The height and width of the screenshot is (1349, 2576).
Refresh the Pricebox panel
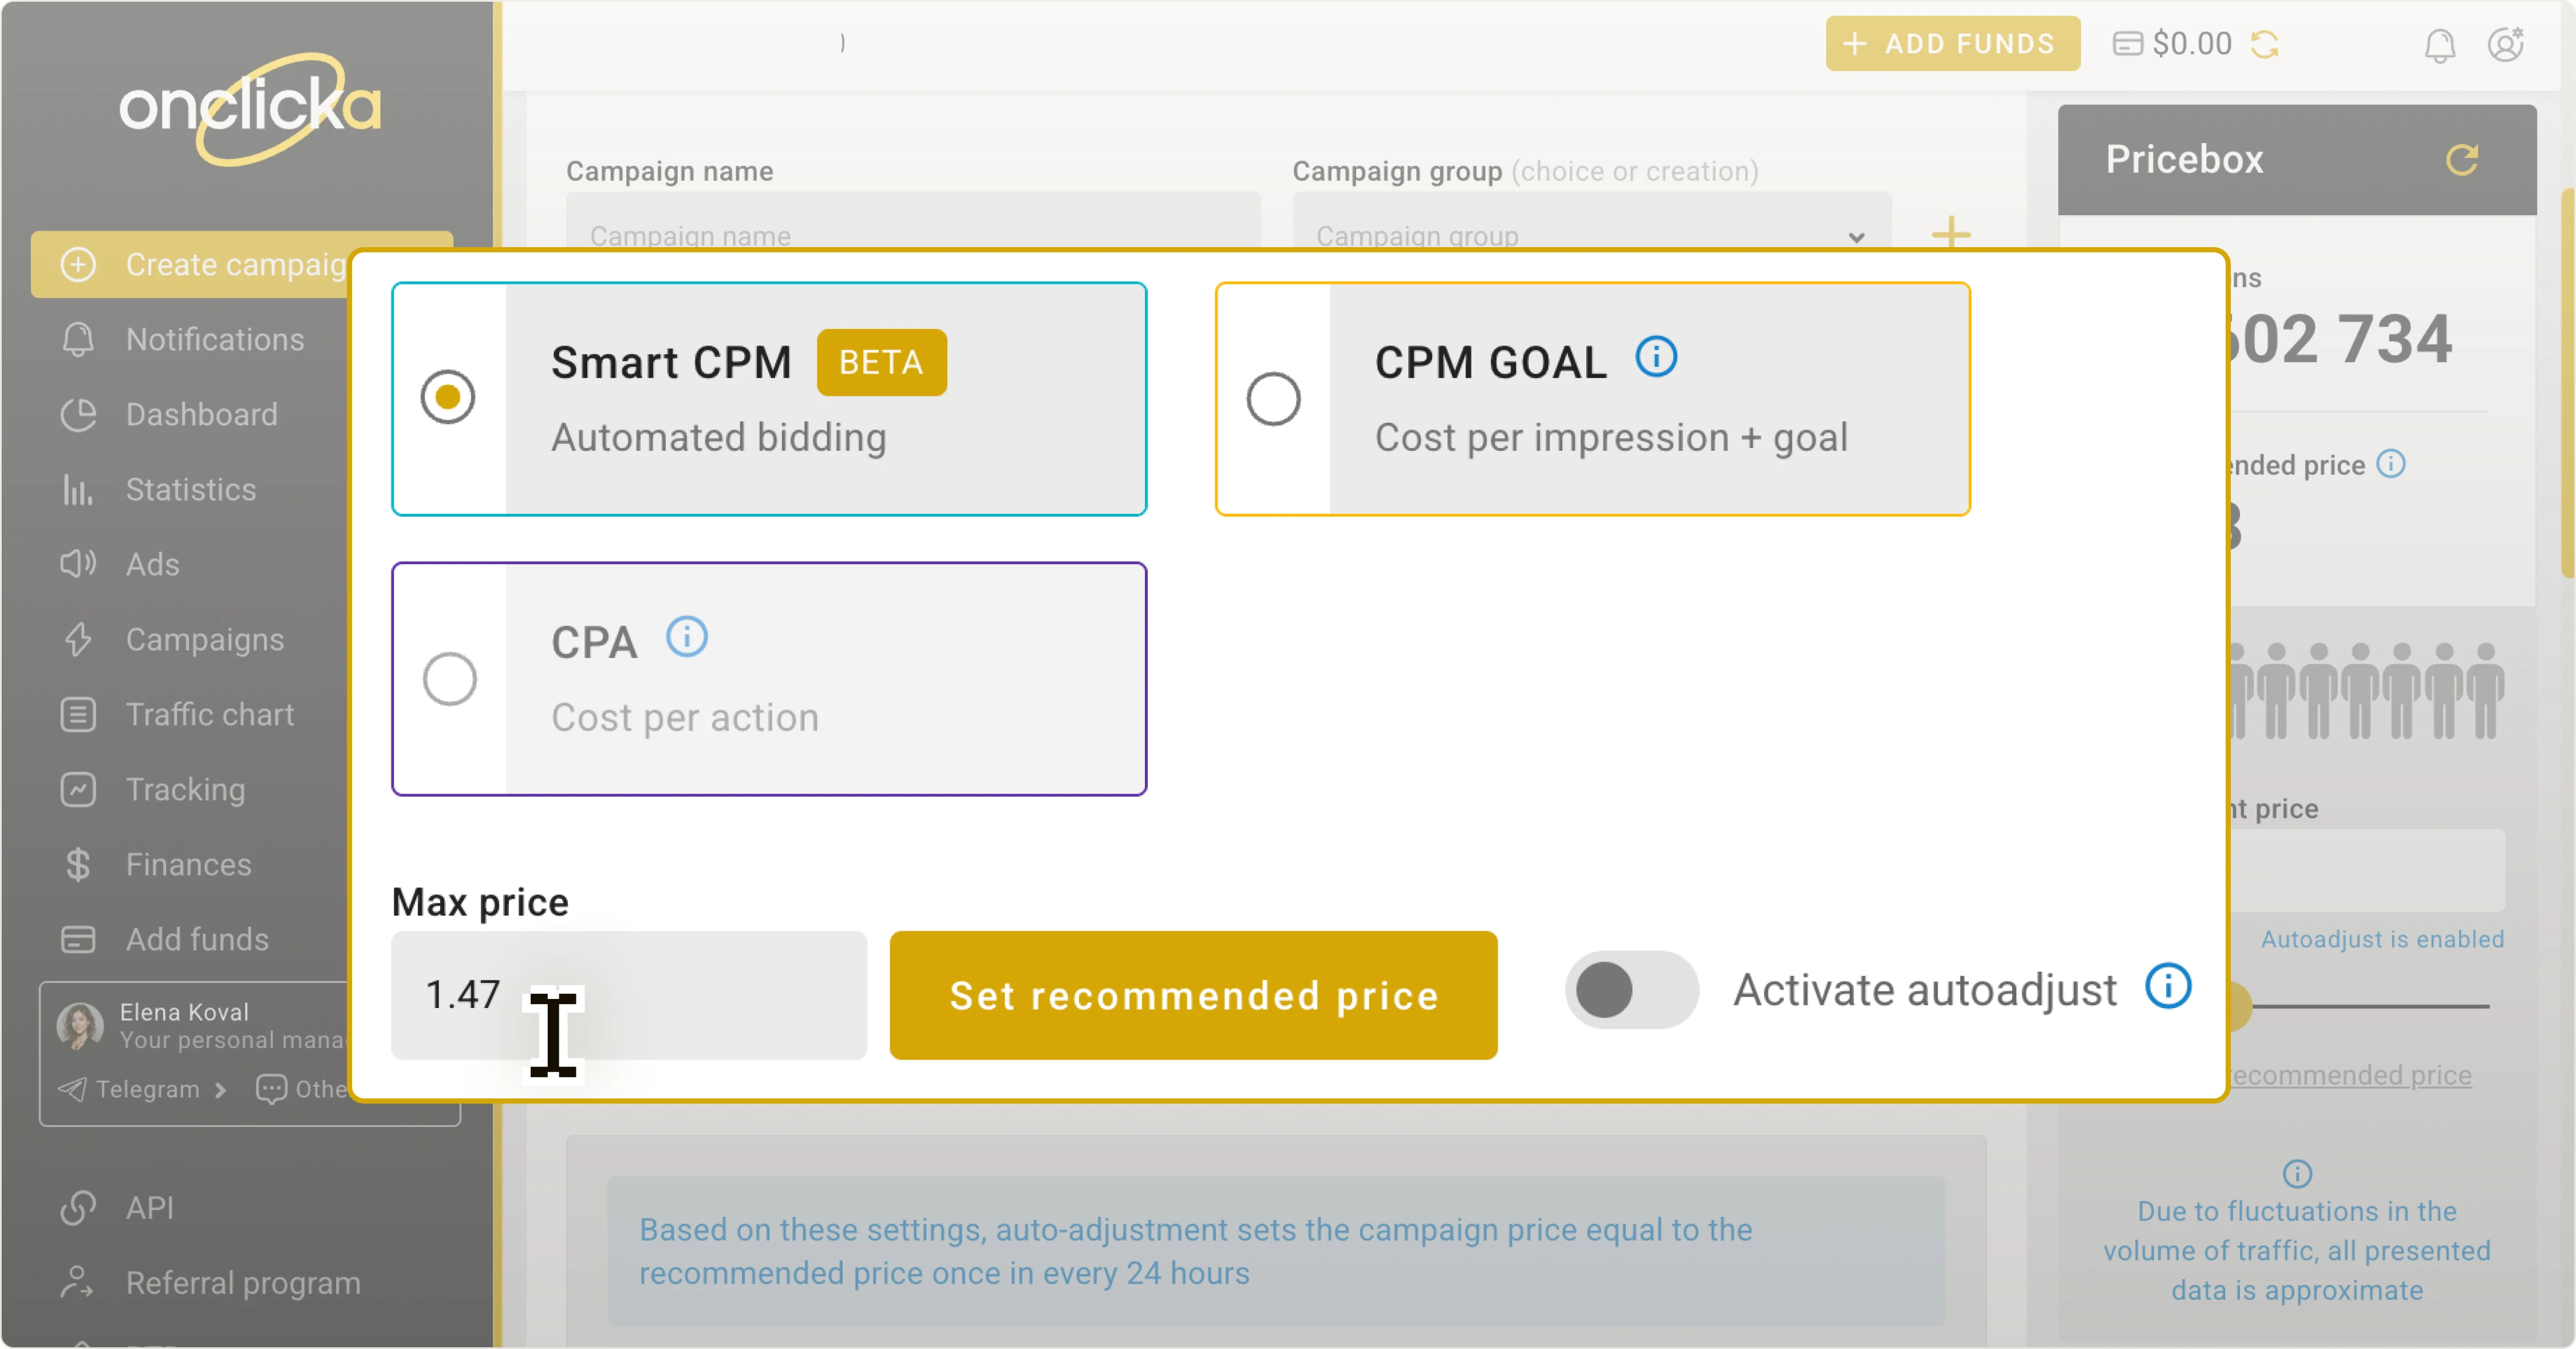point(2464,160)
